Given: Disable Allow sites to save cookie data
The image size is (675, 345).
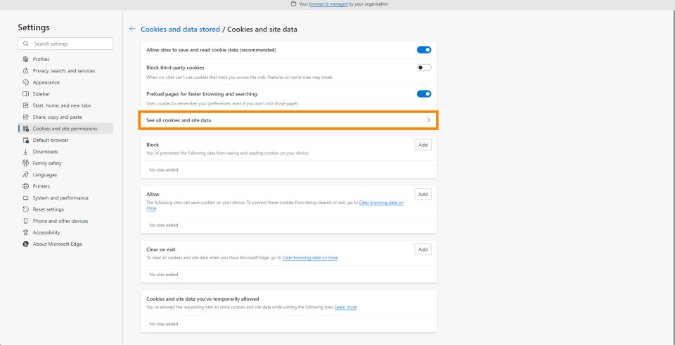Looking at the screenshot, I should coord(423,50).
